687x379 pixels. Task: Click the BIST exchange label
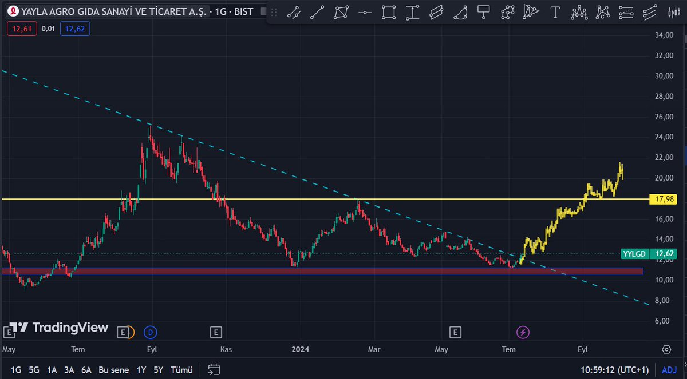[x=243, y=11]
